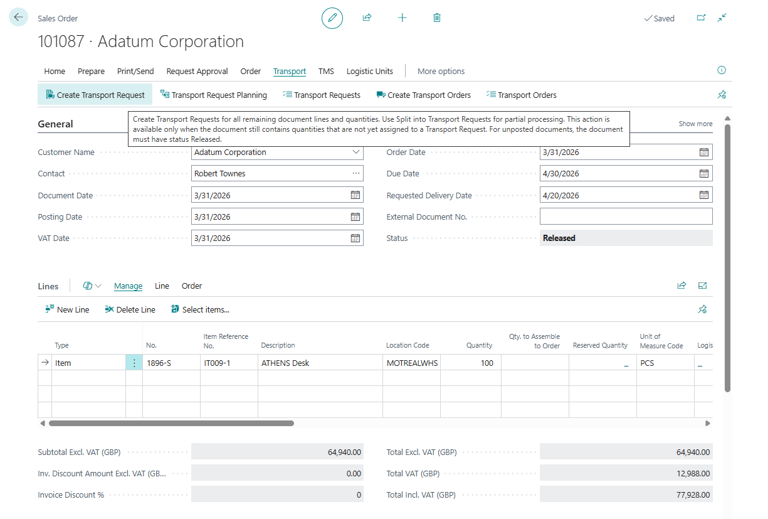This screenshot has width=768, height=519.
Task: Show more fields in General section
Action: point(695,124)
